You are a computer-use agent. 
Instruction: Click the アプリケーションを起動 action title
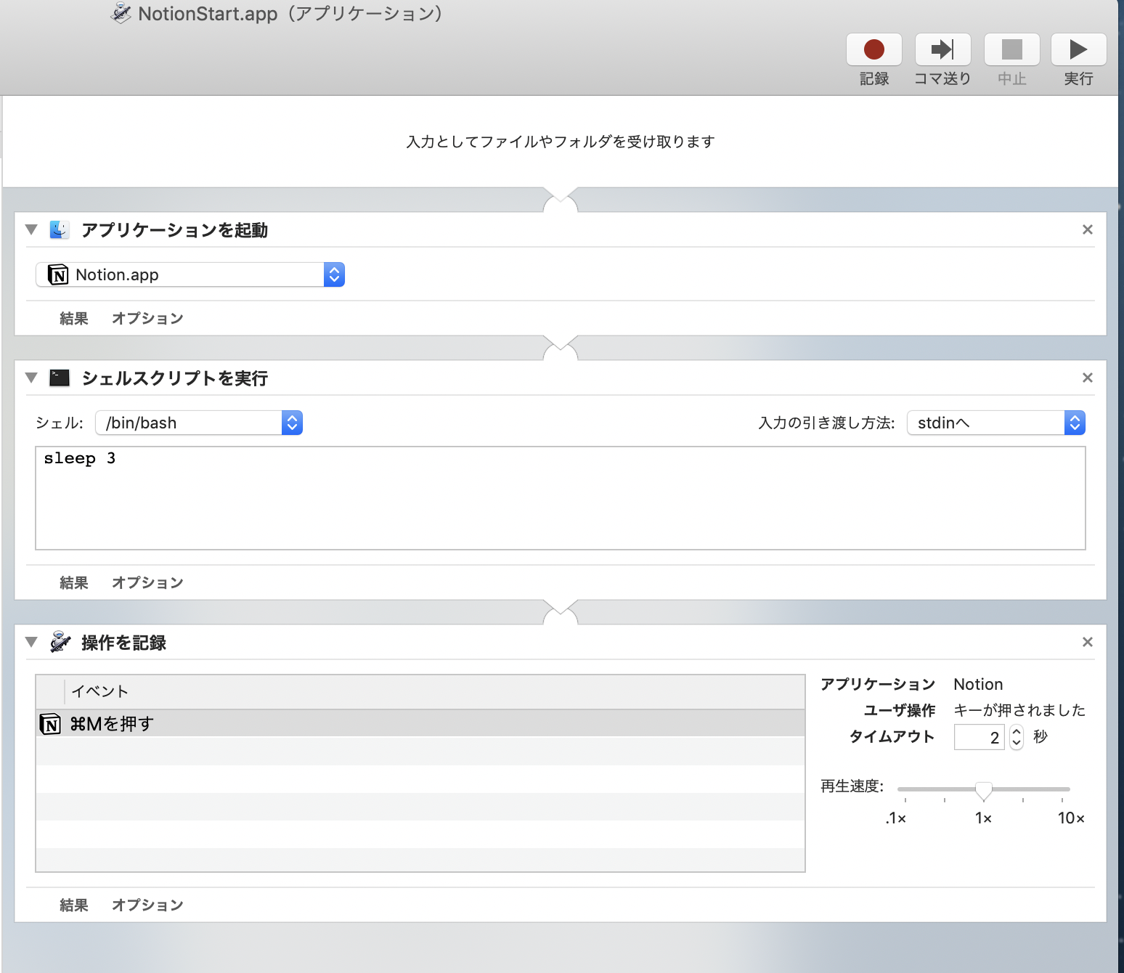[175, 230]
